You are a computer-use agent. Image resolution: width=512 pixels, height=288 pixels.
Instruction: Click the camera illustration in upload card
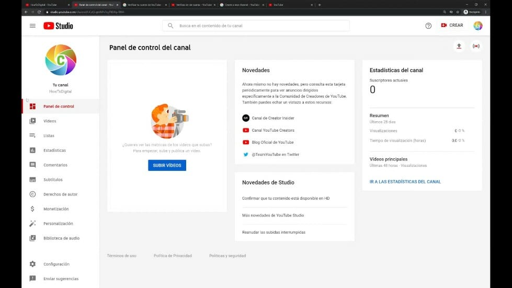click(x=169, y=121)
